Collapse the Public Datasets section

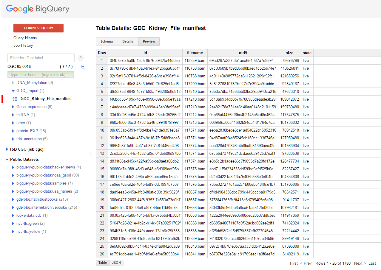(x=7, y=160)
